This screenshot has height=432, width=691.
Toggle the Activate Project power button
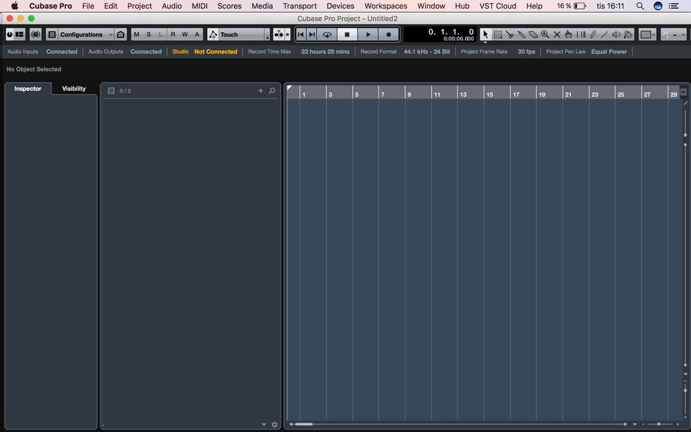(x=9, y=34)
